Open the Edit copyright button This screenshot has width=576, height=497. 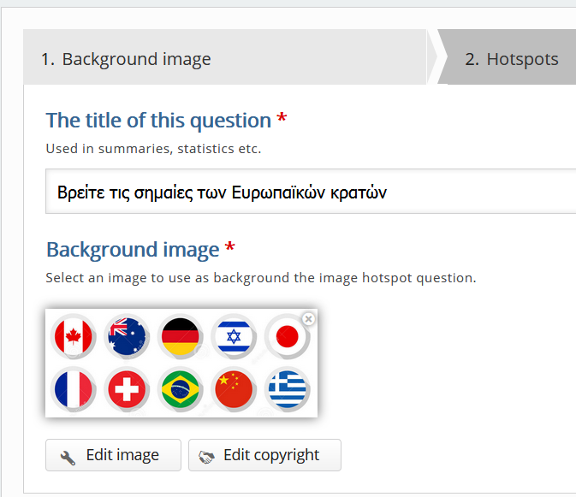(x=264, y=455)
